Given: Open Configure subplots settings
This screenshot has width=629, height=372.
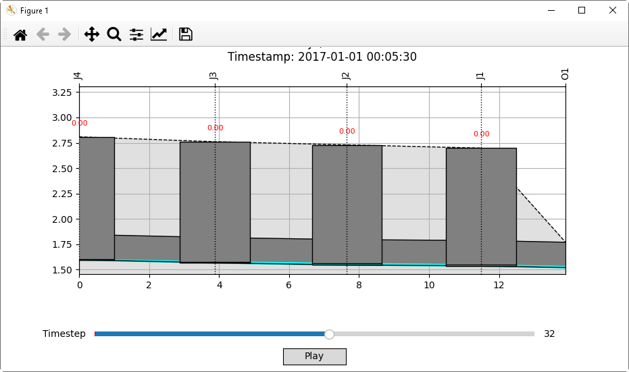Looking at the screenshot, I should click(x=136, y=34).
